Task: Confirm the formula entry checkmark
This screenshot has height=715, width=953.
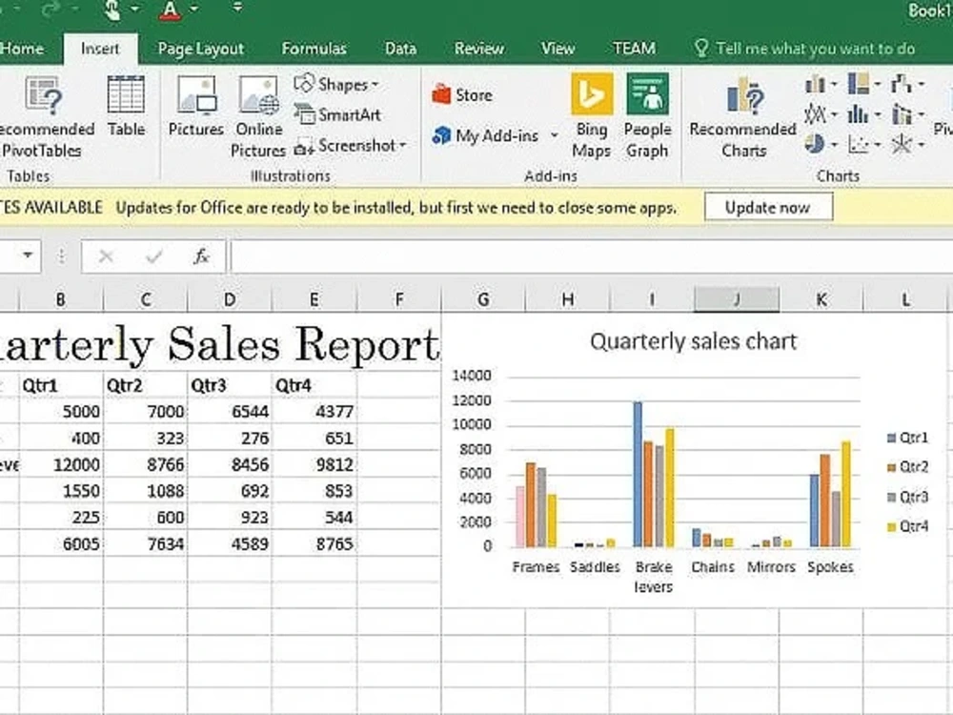Action: coord(154,256)
